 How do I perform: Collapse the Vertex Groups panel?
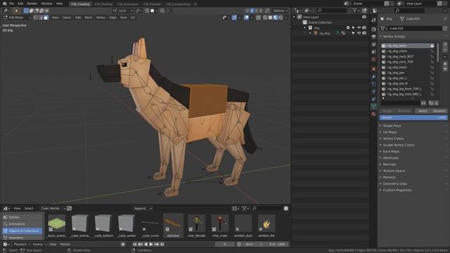point(394,37)
